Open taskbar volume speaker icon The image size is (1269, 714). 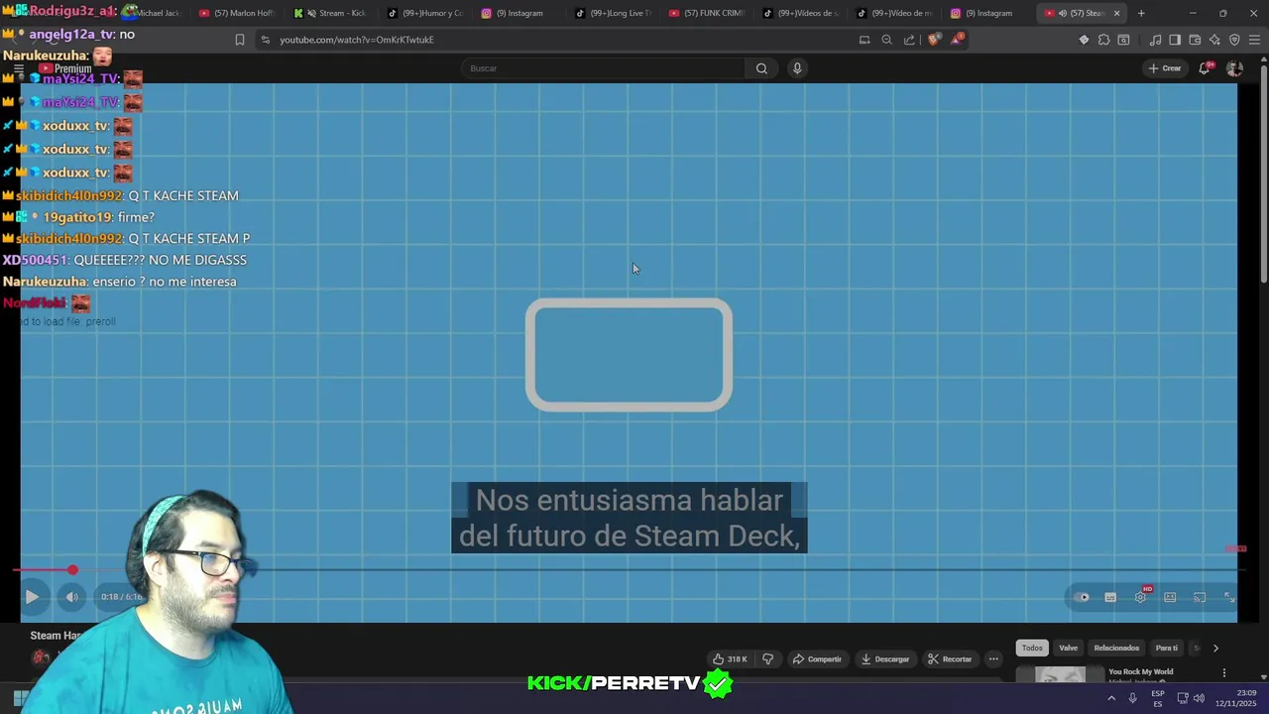(x=1199, y=698)
